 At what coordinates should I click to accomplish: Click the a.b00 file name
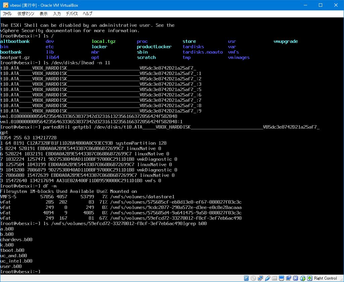7,229
